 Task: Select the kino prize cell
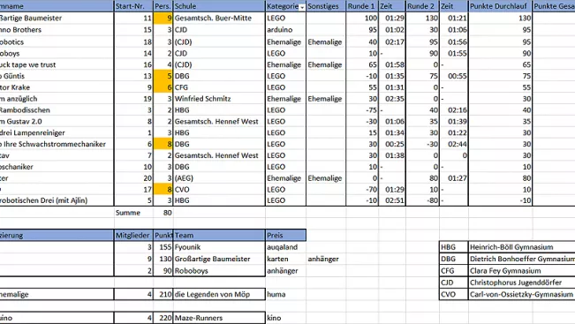pyautogui.click(x=285, y=318)
